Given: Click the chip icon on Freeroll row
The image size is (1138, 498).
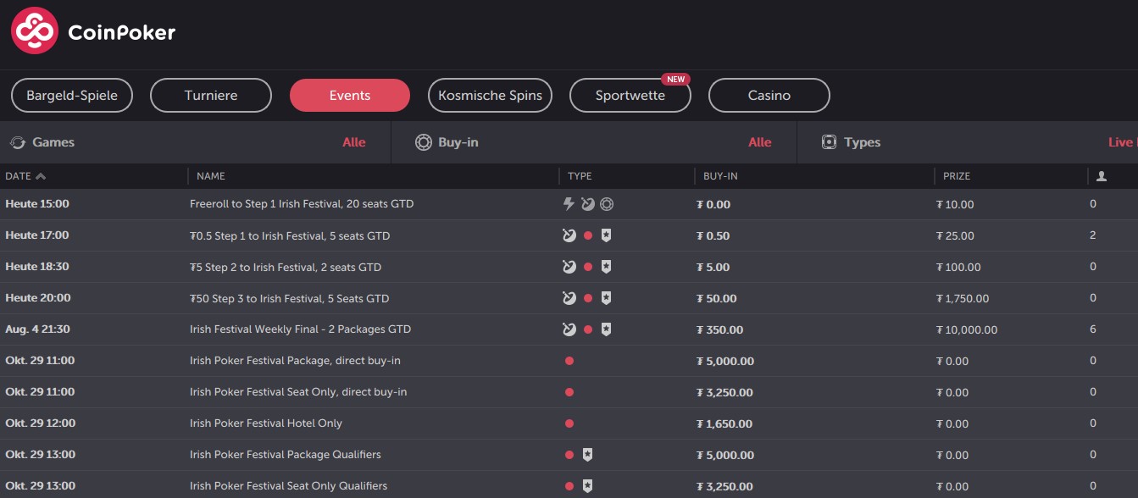Looking at the screenshot, I should [x=606, y=204].
